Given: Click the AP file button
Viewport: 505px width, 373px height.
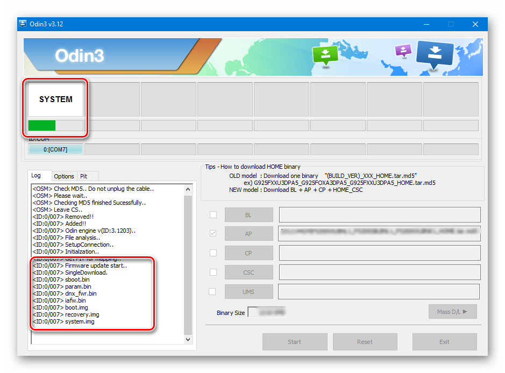Looking at the screenshot, I should coord(248,234).
